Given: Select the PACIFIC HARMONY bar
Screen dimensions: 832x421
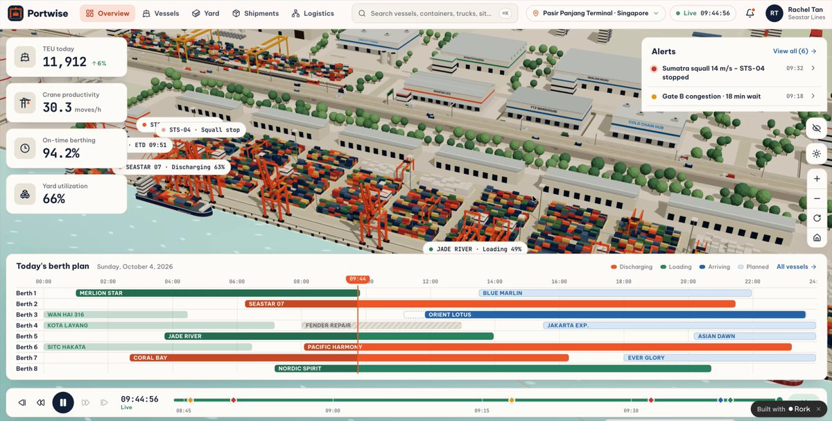Looking at the screenshot, I should pyautogui.click(x=548, y=347).
